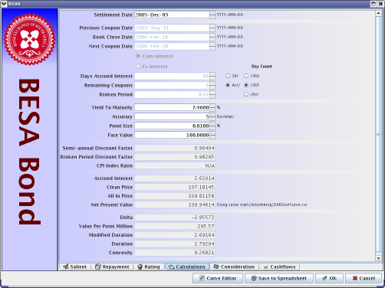The height and width of the screenshot is (288, 385).
Task: Confirm with the OK button
Action: pyautogui.click(x=329, y=278)
